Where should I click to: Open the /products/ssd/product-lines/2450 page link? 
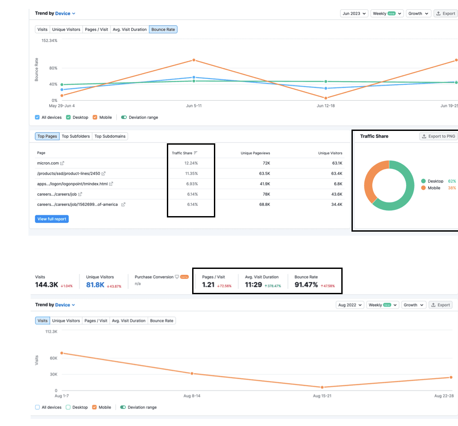pos(69,174)
